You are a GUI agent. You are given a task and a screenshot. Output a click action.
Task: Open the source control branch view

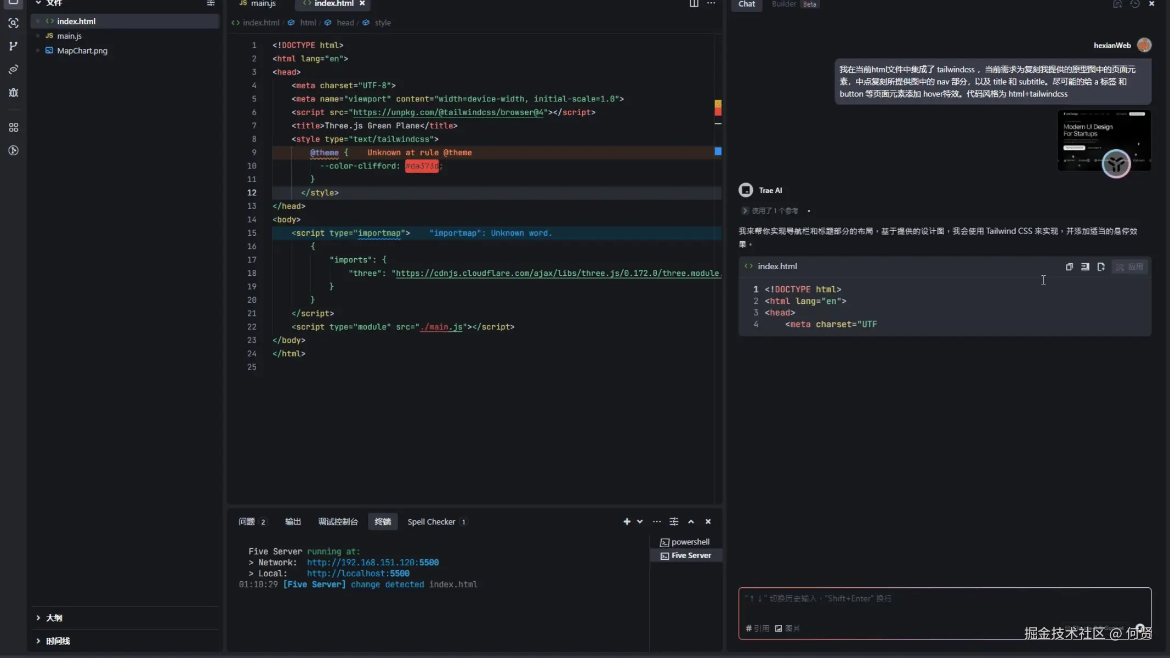click(13, 46)
